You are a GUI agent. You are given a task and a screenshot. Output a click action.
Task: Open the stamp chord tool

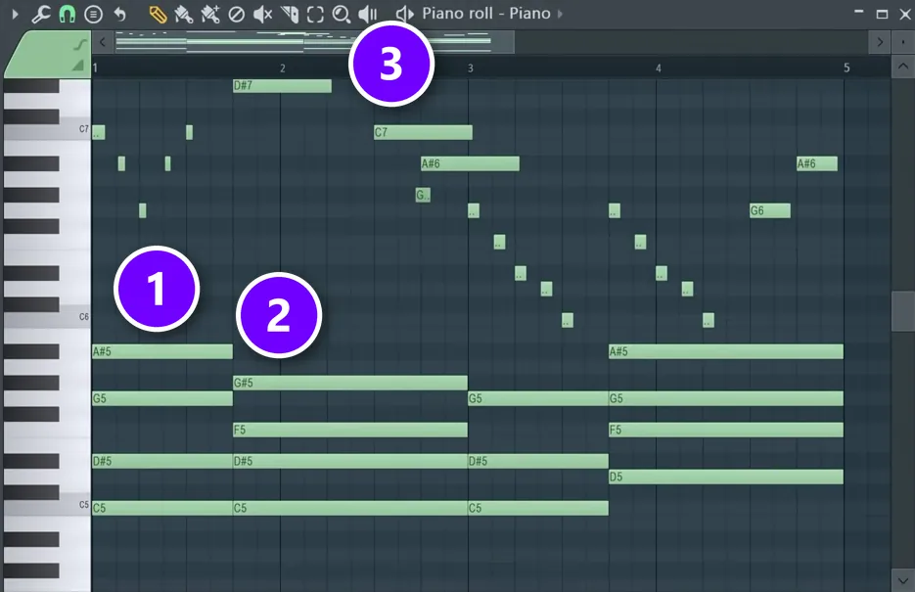point(93,14)
